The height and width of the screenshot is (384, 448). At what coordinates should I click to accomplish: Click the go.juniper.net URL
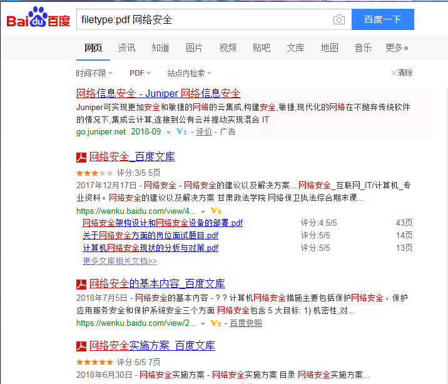click(101, 131)
